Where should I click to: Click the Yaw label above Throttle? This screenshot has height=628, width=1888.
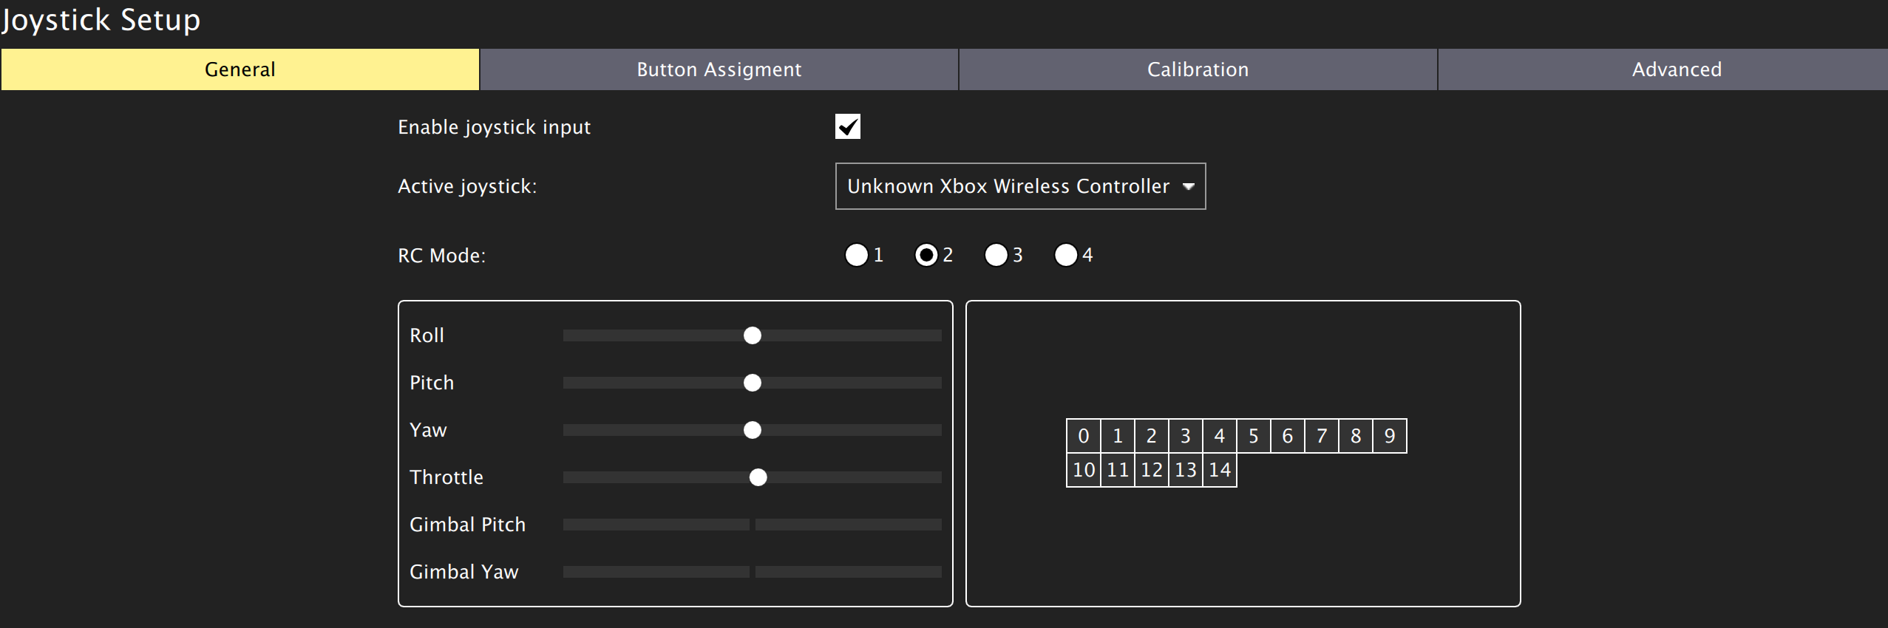429,430
